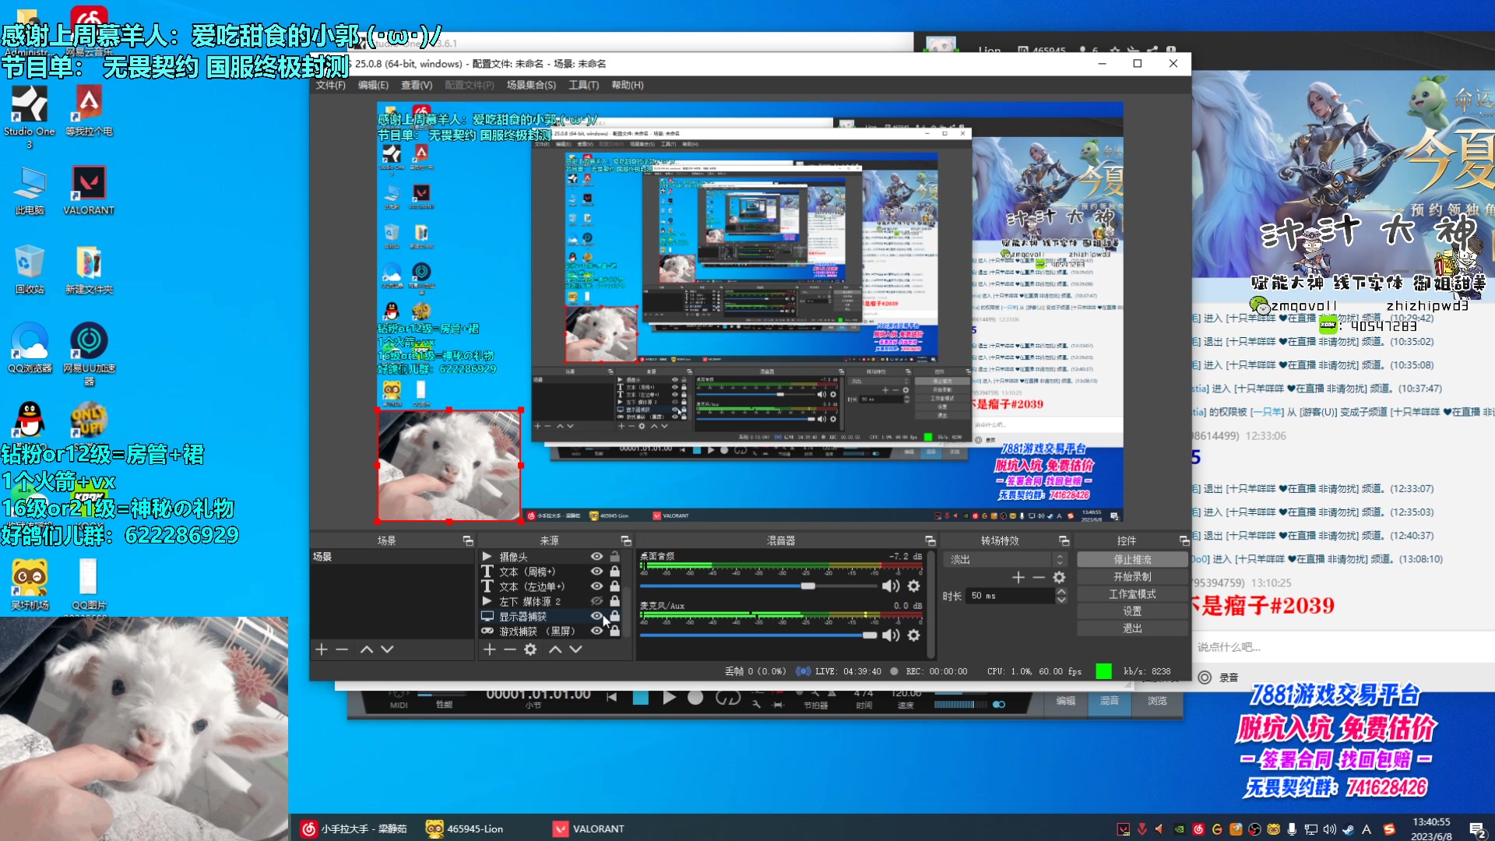Toggle visibility of 文本（左边单+）source
Image resolution: width=1495 pixels, height=841 pixels.
pyautogui.click(x=596, y=586)
